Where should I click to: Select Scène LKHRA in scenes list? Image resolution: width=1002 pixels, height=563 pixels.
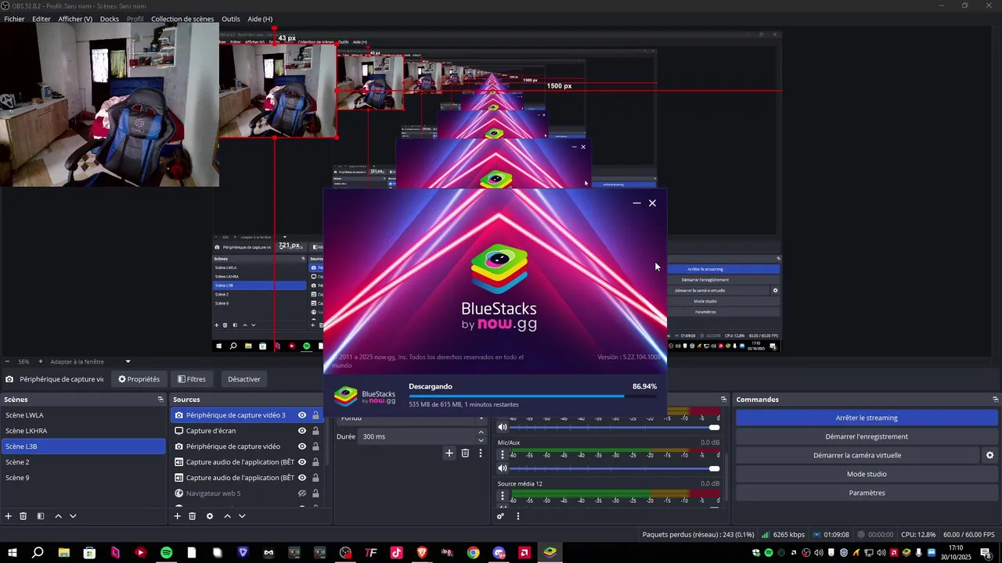coord(83,431)
